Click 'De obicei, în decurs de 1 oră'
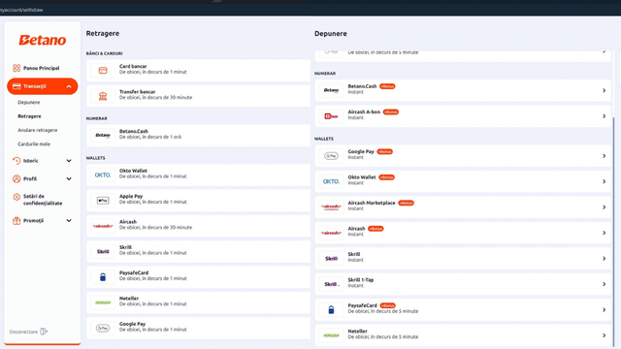621x349 pixels. click(150, 137)
